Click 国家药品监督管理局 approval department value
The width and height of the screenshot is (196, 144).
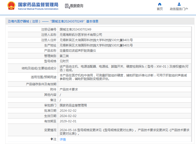(73, 105)
